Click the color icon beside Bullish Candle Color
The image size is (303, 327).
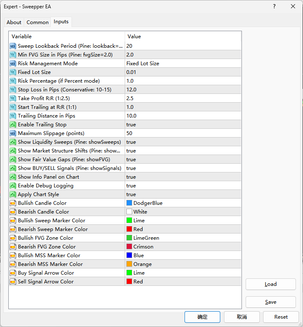[13, 203]
